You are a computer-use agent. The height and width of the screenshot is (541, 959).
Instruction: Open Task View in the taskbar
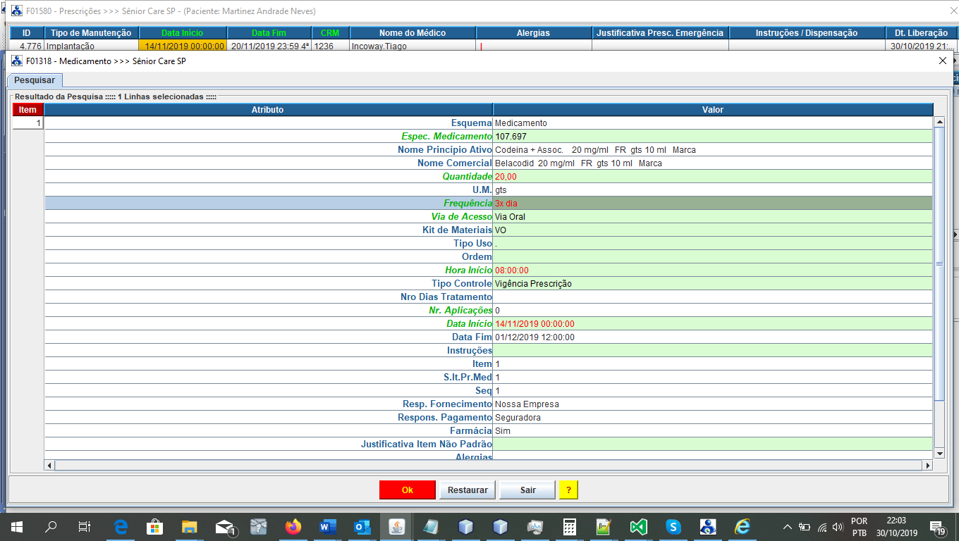click(x=85, y=526)
